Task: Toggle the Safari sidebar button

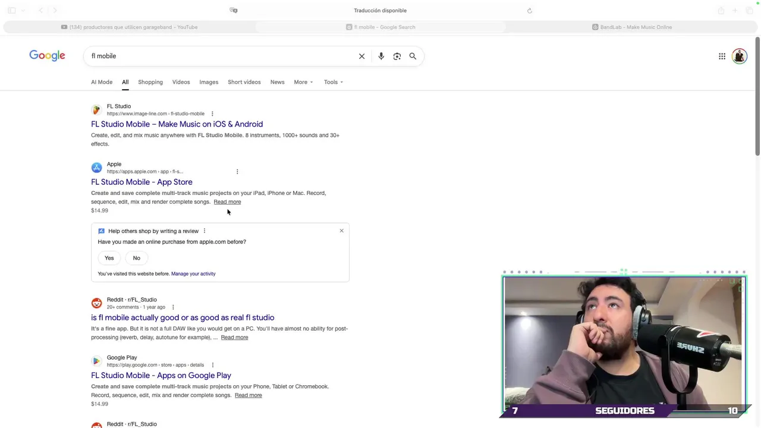Action: coord(11,10)
